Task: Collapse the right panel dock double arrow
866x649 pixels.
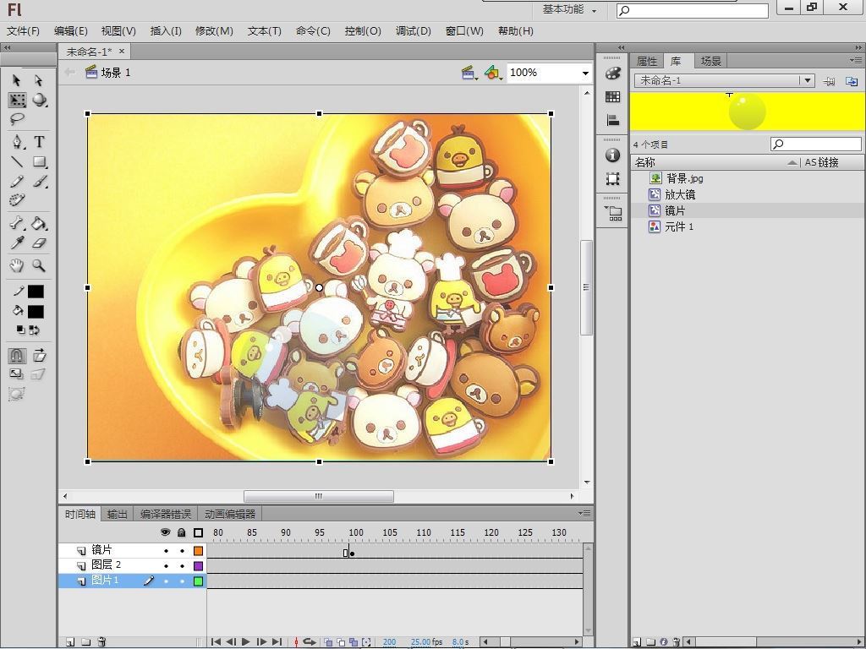Action: [859, 47]
